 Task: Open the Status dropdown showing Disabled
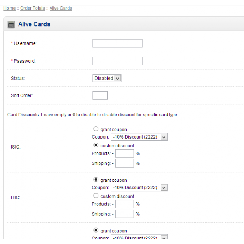(107, 78)
